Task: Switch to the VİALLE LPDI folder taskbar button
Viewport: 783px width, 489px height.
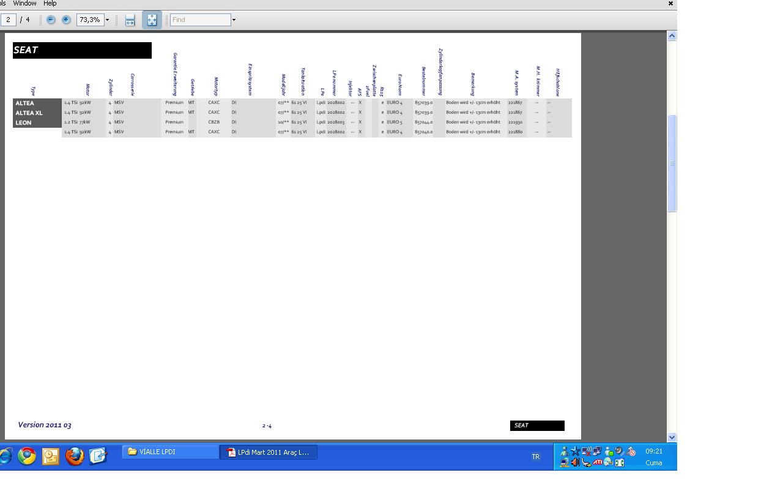Action: click(x=171, y=452)
